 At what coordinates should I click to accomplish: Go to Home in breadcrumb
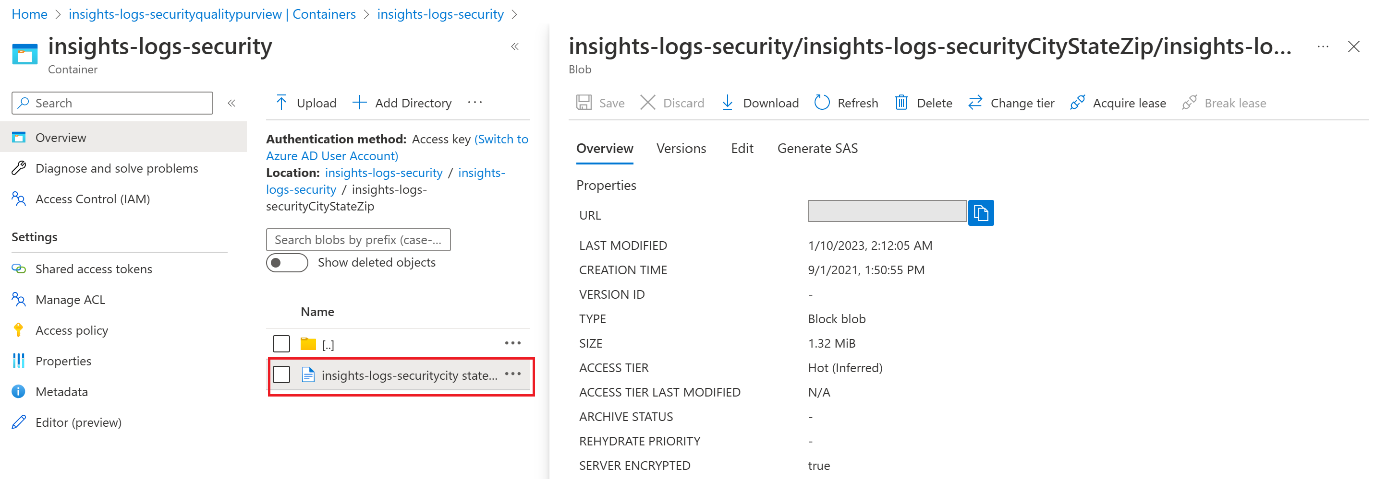tap(29, 14)
